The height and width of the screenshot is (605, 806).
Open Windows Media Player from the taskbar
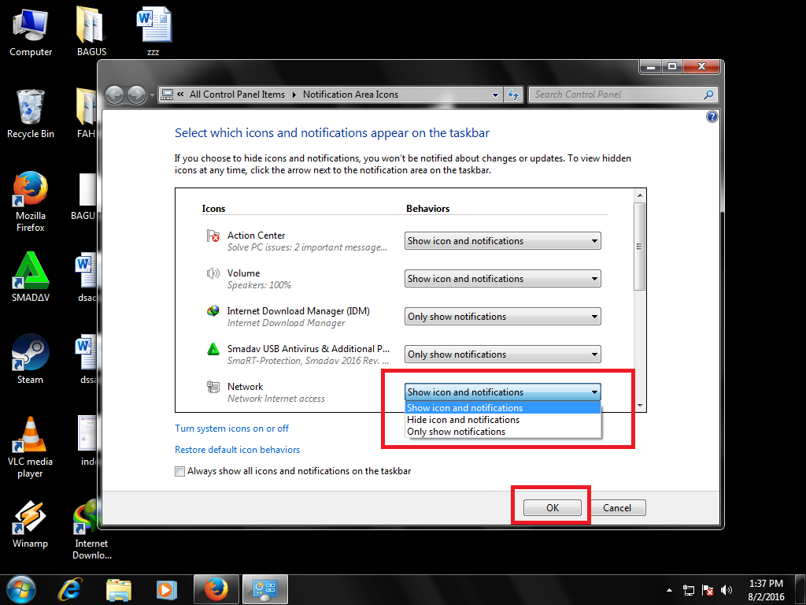coord(167,589)
